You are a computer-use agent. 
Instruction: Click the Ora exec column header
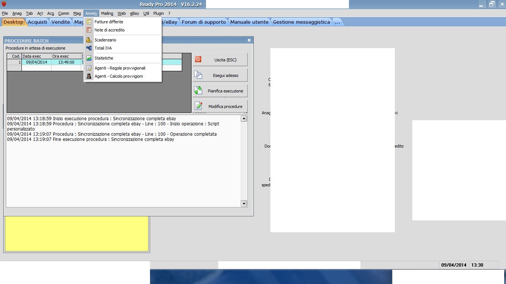point(66,56)
